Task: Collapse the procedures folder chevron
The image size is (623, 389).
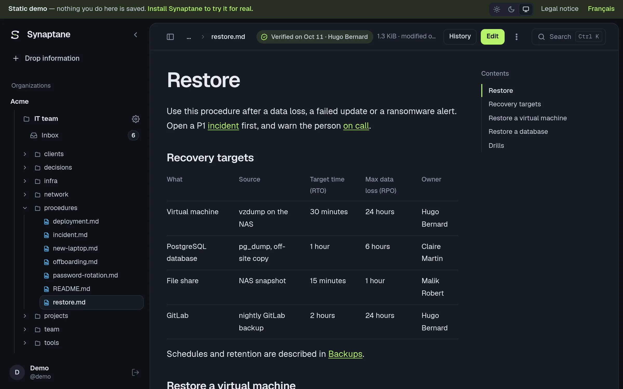Action: (x=25, y=208)
